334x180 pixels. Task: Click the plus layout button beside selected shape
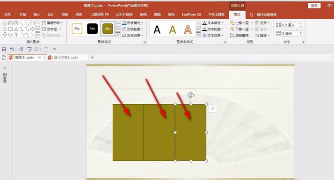[x=212, y=108]
